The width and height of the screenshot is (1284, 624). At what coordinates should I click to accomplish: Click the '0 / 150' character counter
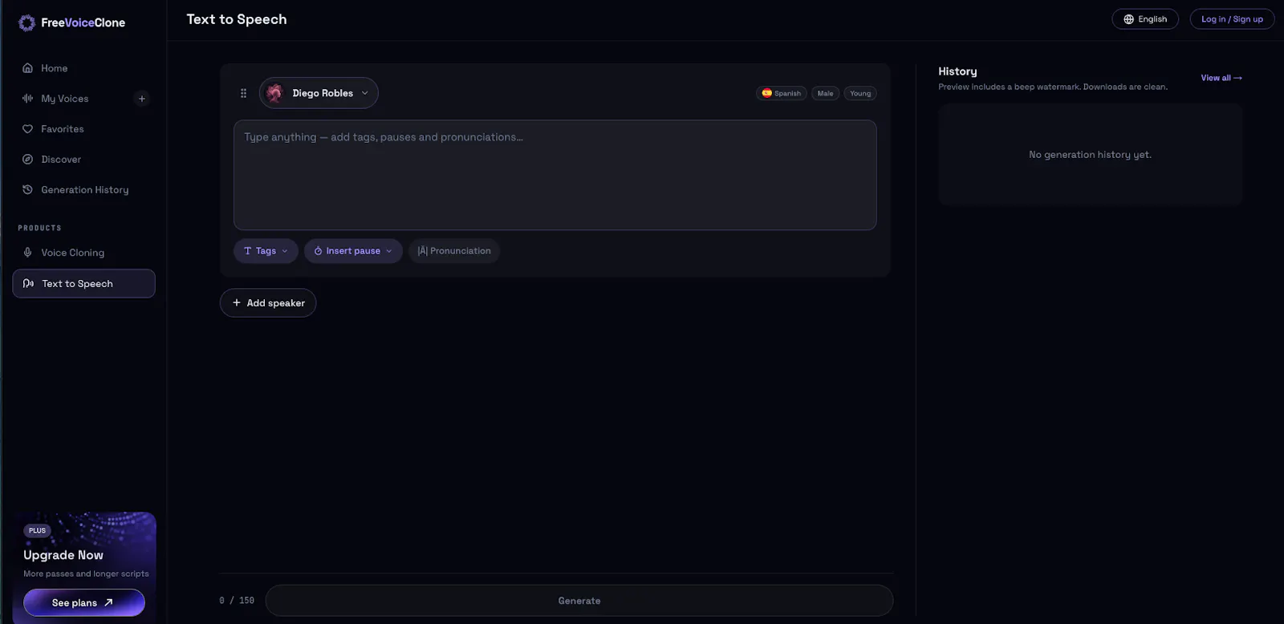(x=237, y=601)
